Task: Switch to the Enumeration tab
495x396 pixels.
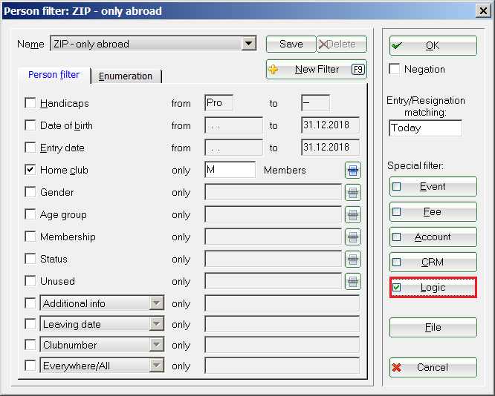Action: (126, 76)
